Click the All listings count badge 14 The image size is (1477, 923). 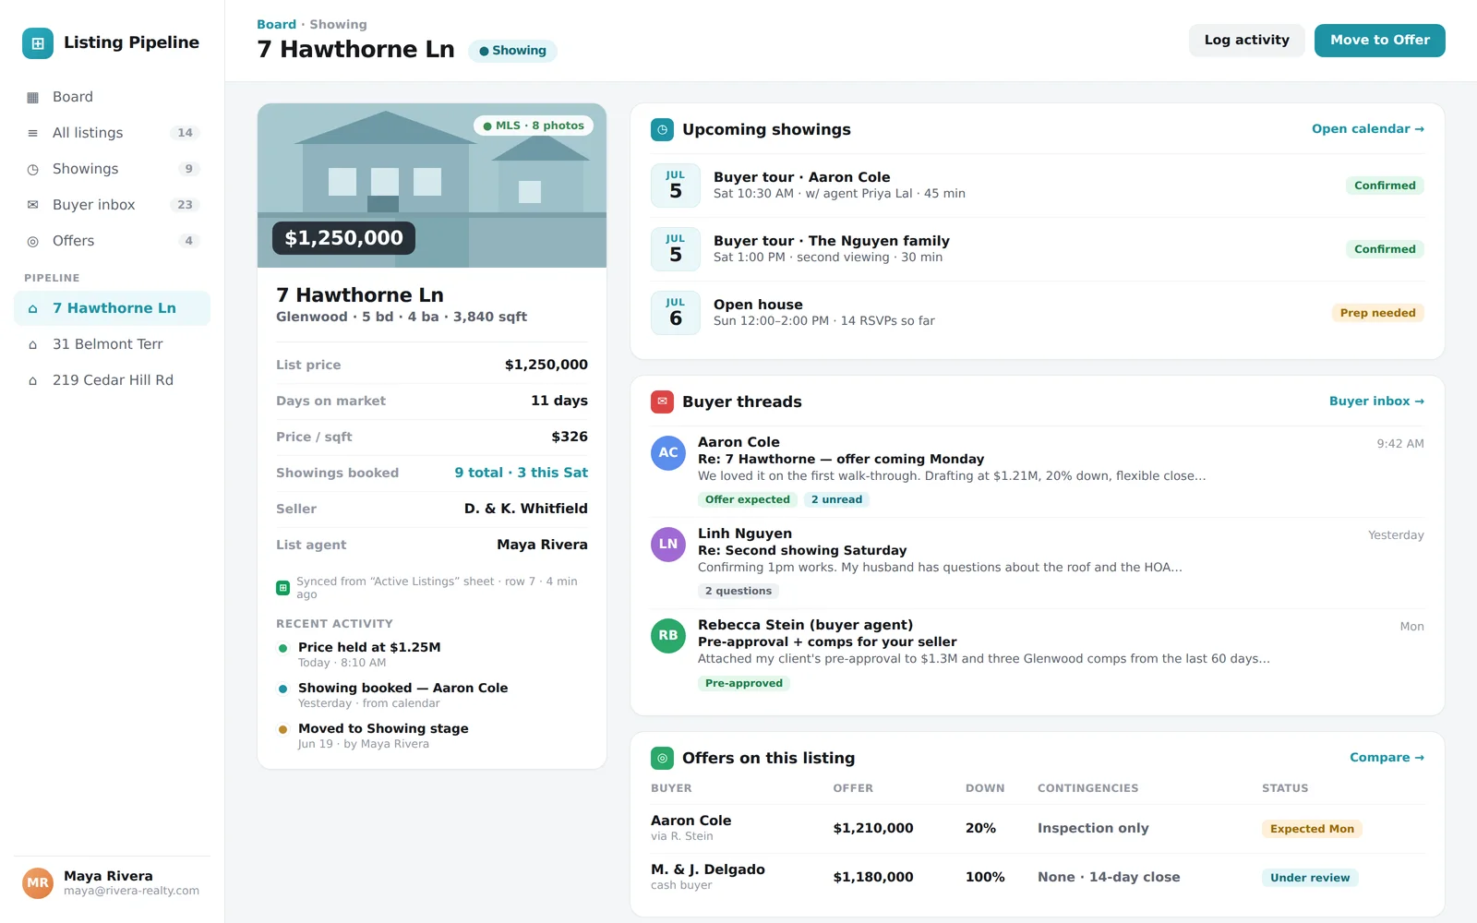pos(185,133)
